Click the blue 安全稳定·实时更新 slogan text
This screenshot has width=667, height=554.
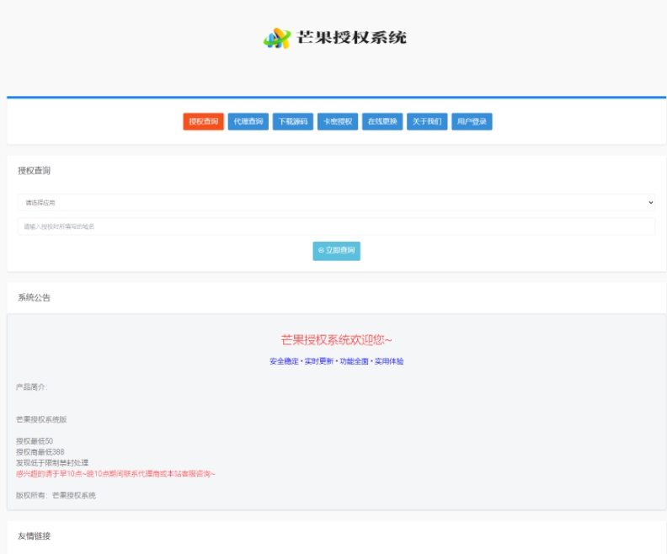tap(337, 361)
